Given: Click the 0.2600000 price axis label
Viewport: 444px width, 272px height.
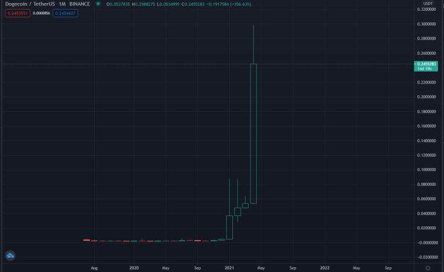Looking at the screenshot, I should coord(427,53).
